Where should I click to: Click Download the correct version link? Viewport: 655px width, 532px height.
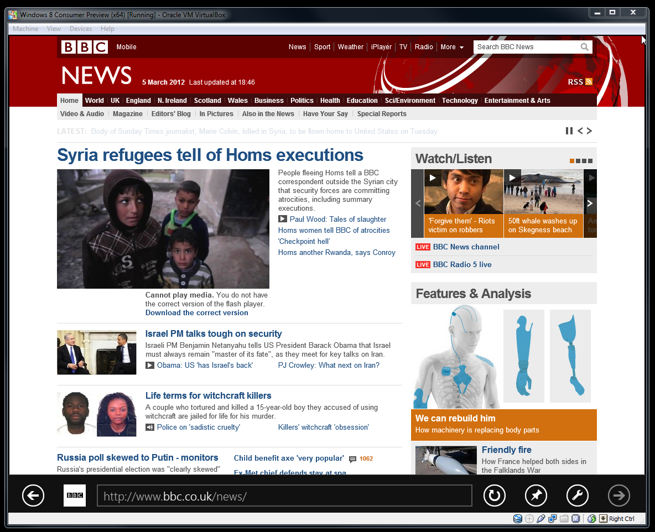(x=197, y=313)
